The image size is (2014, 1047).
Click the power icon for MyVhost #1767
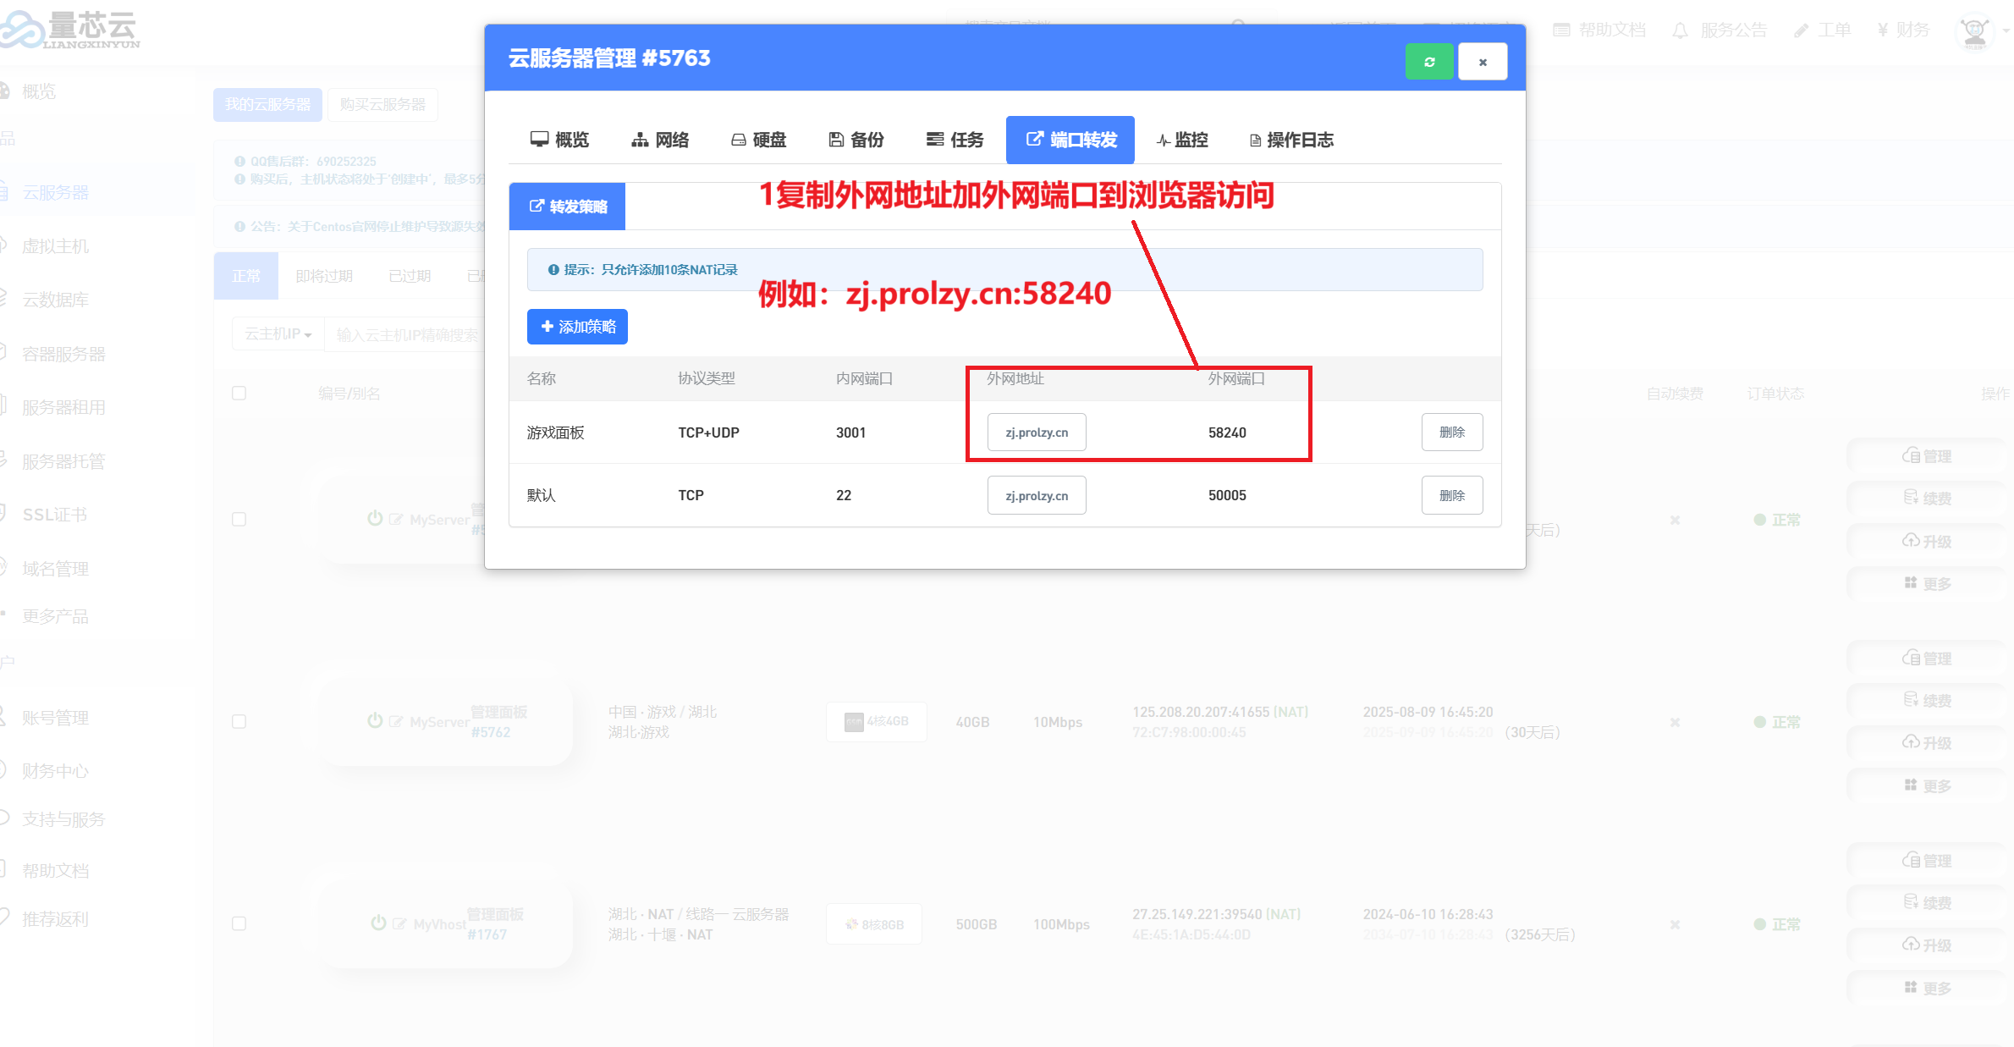point(378,923)
